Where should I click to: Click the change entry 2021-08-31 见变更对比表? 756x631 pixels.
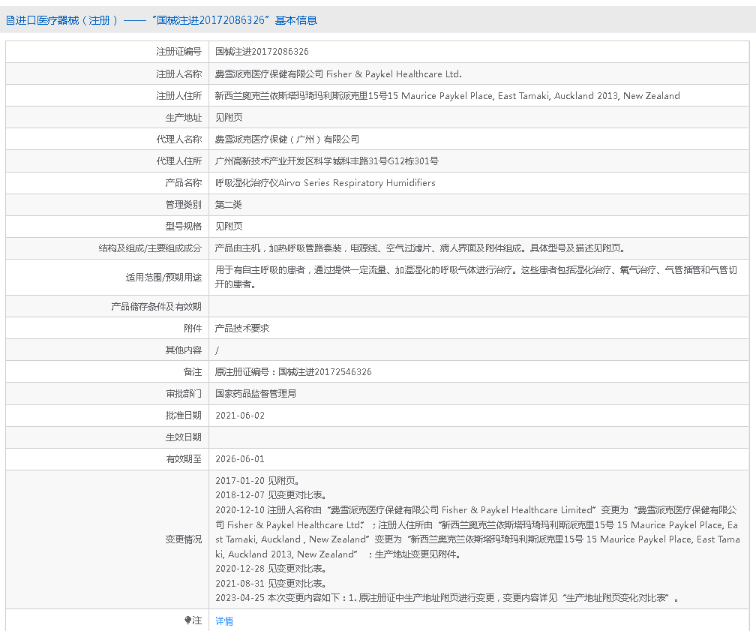point(271,583)
